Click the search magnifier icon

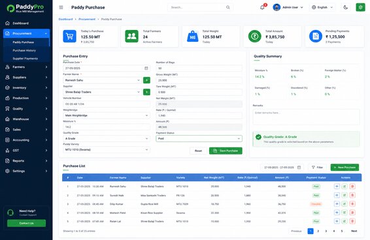[x=228, y=7]
